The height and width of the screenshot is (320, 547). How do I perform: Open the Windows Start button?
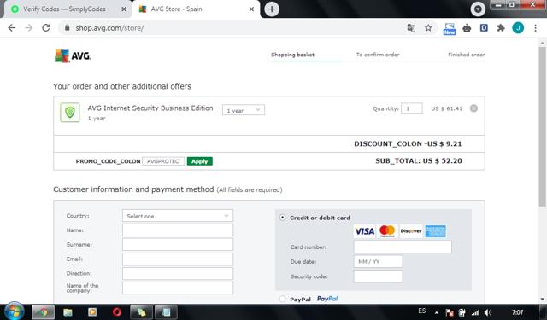coord(14,311)
